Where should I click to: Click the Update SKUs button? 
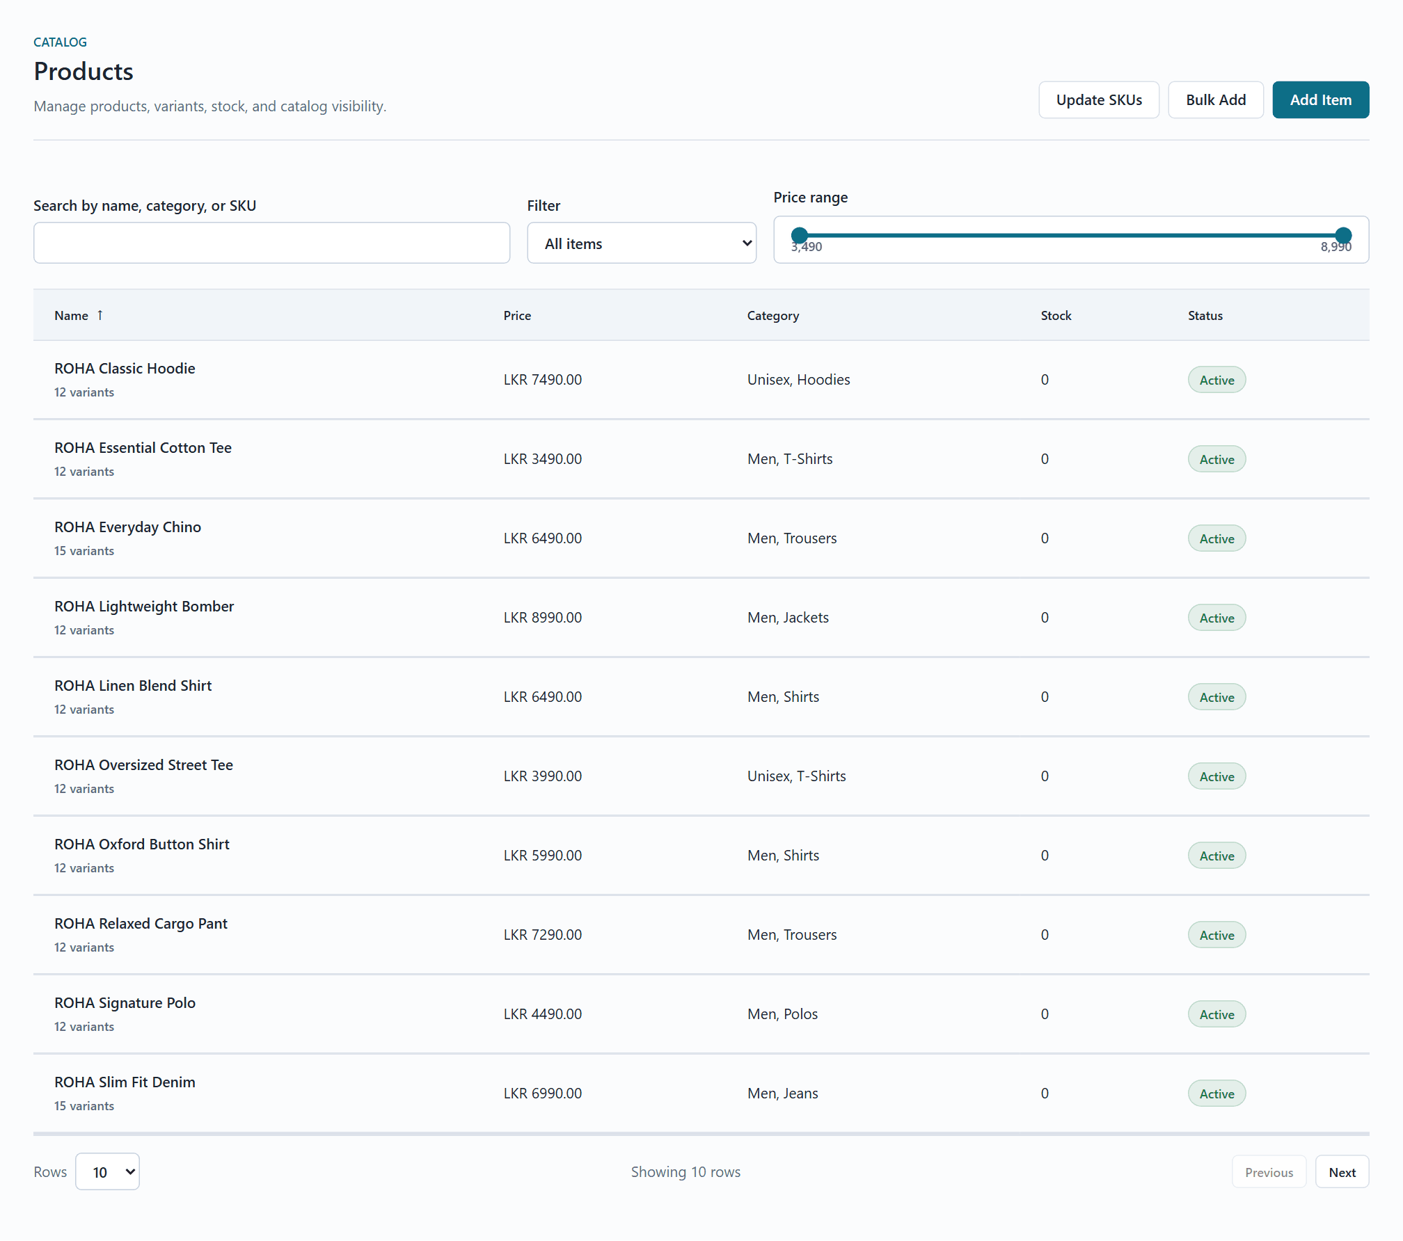(1099, 99)
